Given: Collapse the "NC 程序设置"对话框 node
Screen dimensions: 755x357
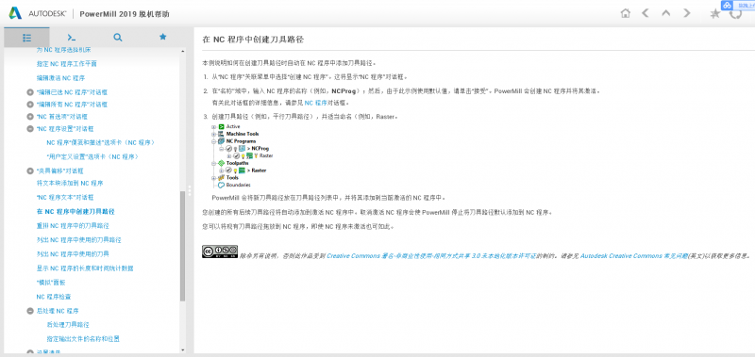Looking at the screenshot, I should [30, 129].
